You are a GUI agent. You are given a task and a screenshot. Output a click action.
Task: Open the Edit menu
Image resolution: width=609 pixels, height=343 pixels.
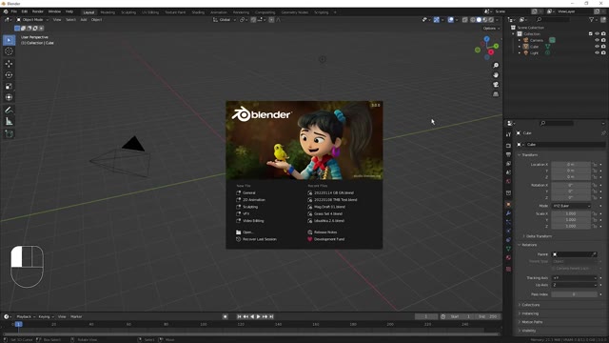tap(25, 11)
